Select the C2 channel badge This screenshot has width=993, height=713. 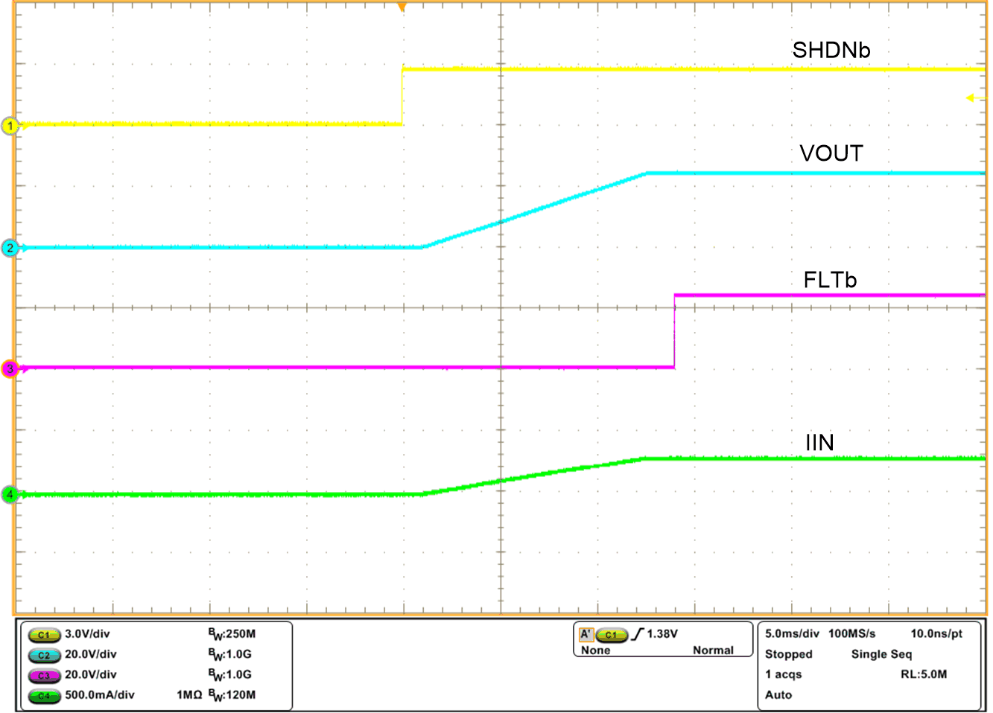point(44,655)
